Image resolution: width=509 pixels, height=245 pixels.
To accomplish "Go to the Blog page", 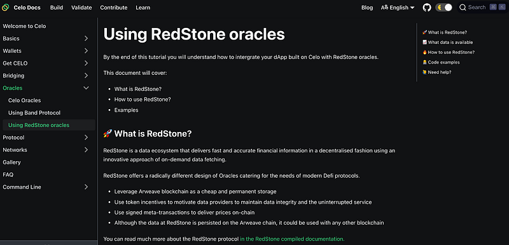I will pyautogui.click(x=367, y=8).
